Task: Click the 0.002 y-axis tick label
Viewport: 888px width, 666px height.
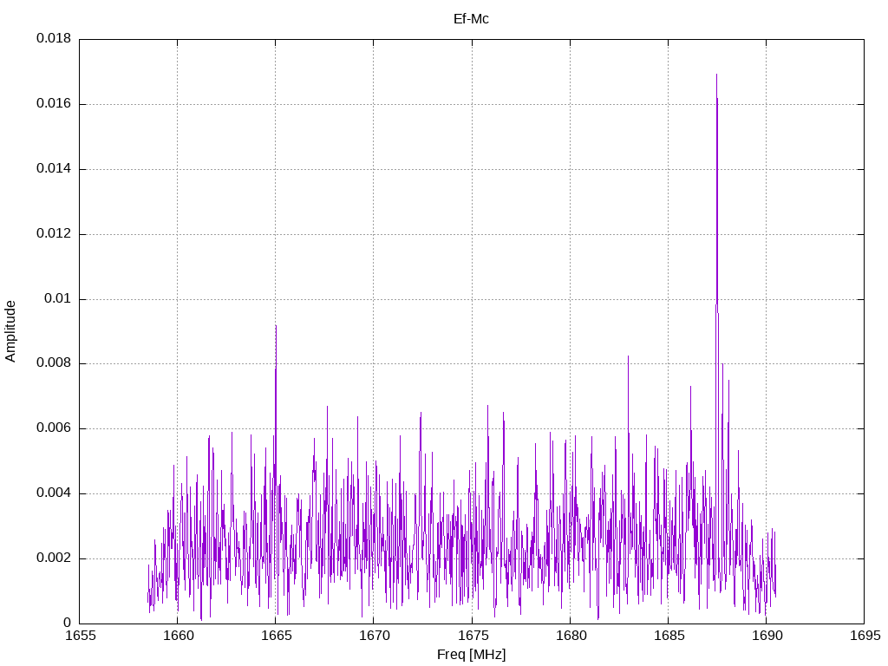Action: pos(54,558)
